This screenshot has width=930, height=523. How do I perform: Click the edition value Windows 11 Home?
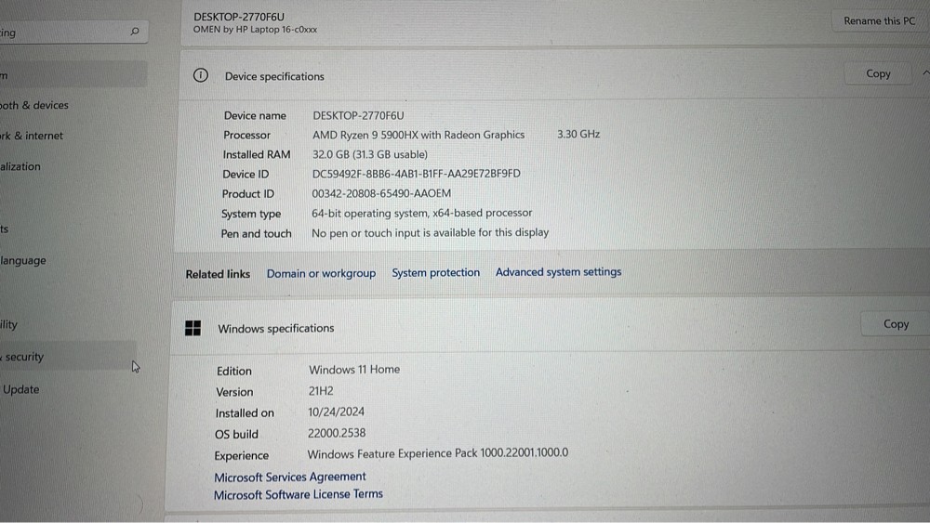tap(354, 370)
